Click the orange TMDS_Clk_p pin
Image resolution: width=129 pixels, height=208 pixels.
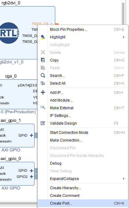point(57,24)
